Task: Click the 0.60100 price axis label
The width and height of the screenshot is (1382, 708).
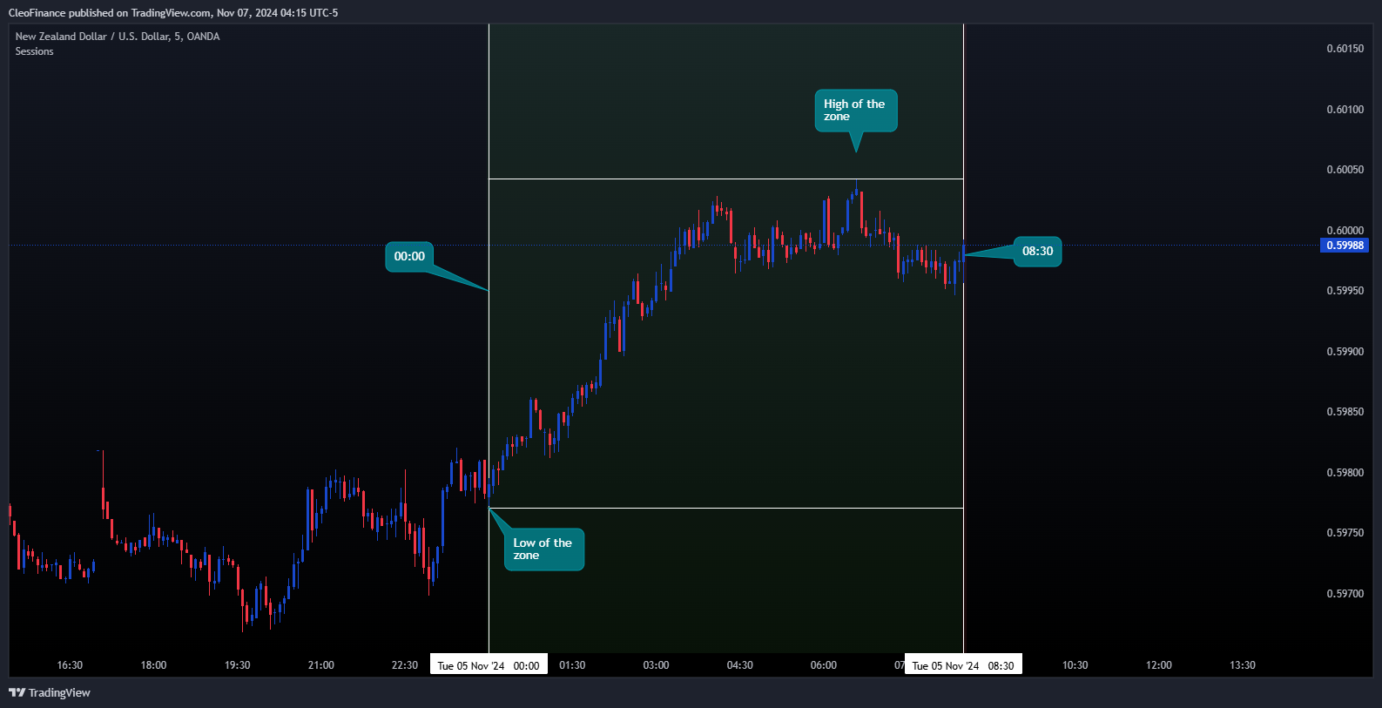Action: 1345,110
